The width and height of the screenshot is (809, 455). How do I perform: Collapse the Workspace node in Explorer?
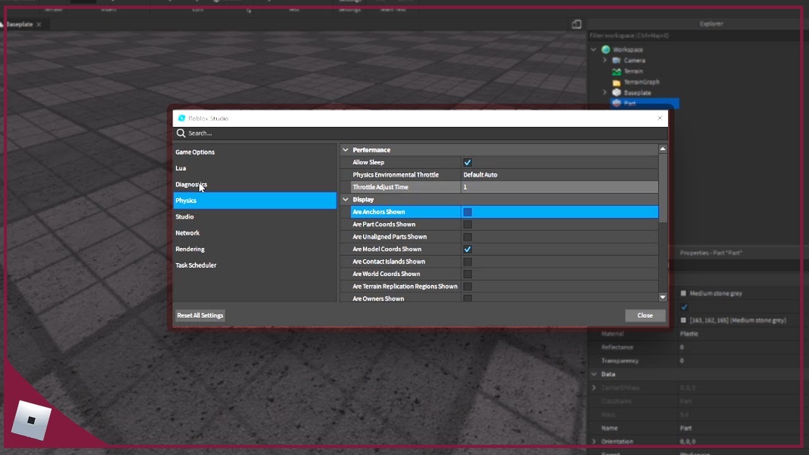coord(593,49)
